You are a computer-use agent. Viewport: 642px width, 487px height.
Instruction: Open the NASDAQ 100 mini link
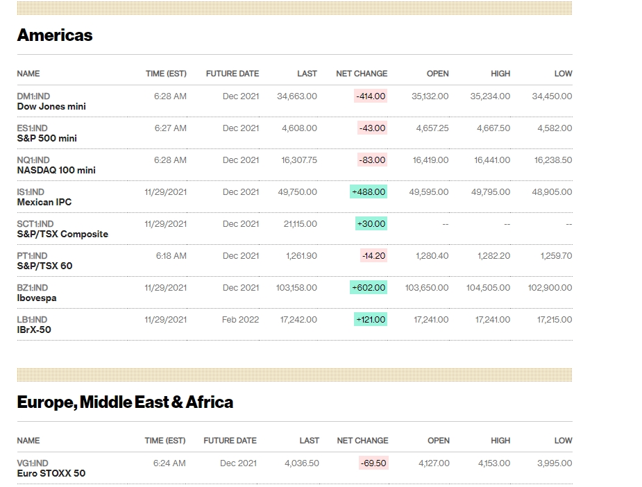point(56,170)
